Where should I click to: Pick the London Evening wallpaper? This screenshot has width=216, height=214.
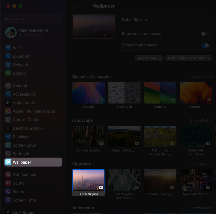pyautogui.click(x=160, y=180)
